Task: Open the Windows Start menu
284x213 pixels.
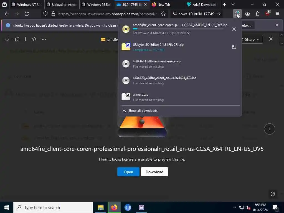Action: (7, 207)
